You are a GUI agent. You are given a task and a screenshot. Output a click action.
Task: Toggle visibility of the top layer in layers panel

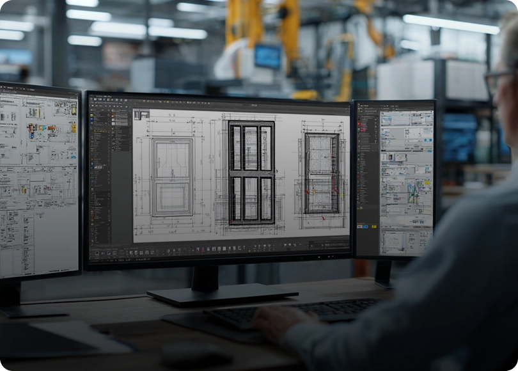(114, 109)
